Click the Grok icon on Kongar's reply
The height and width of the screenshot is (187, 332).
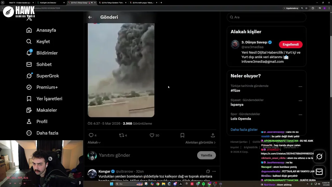point(208,171)
